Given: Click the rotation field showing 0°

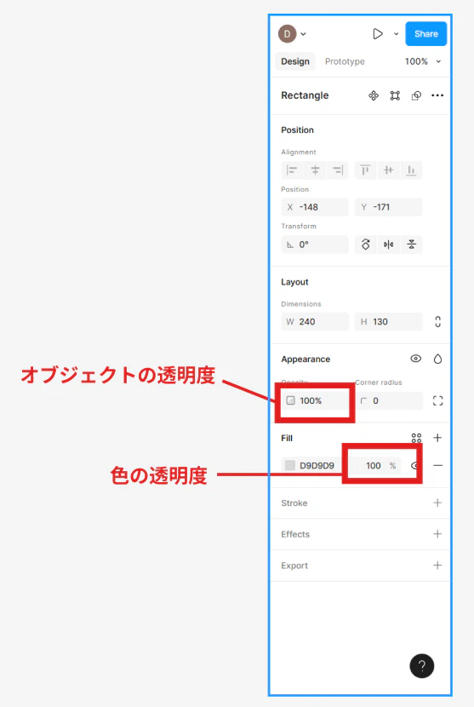Looking at the screenshot, I should click(x=315, y=244).
